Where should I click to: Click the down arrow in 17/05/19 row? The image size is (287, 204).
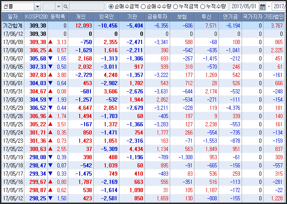[50, 157]
